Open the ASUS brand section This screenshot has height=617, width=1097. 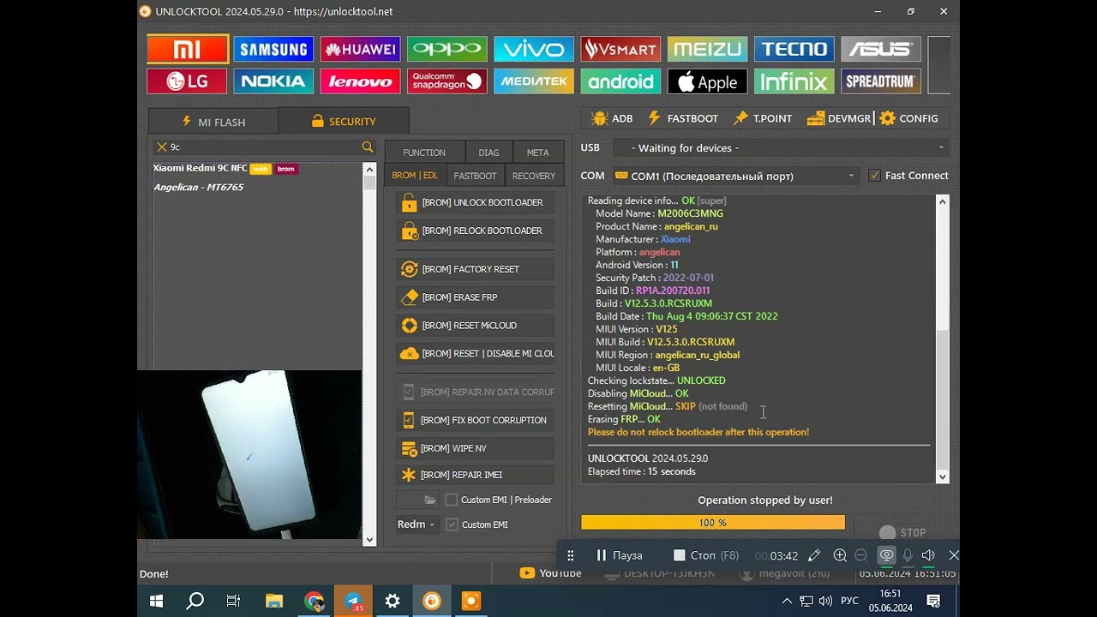881,49
